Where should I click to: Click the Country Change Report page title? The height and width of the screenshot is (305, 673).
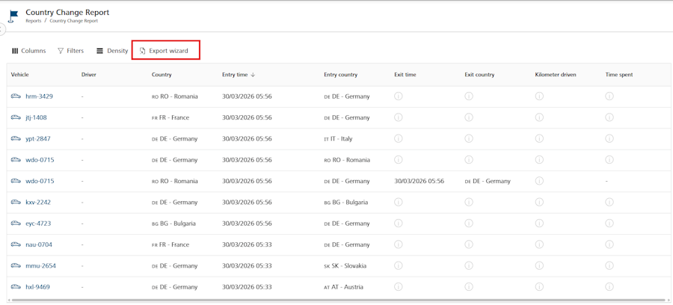pyautogui.click(x=67, y=13)
